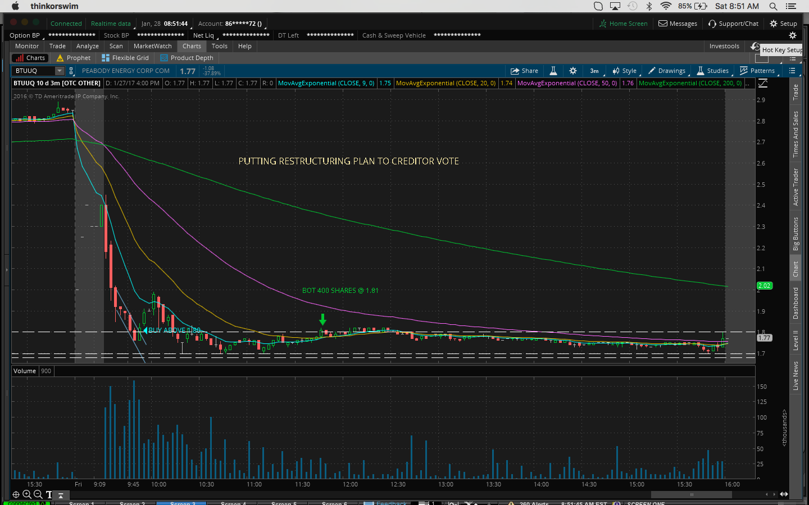Screen dimensions: 809x505
Task: Toggle the chart scale mode icon
Action: point(763,83)
